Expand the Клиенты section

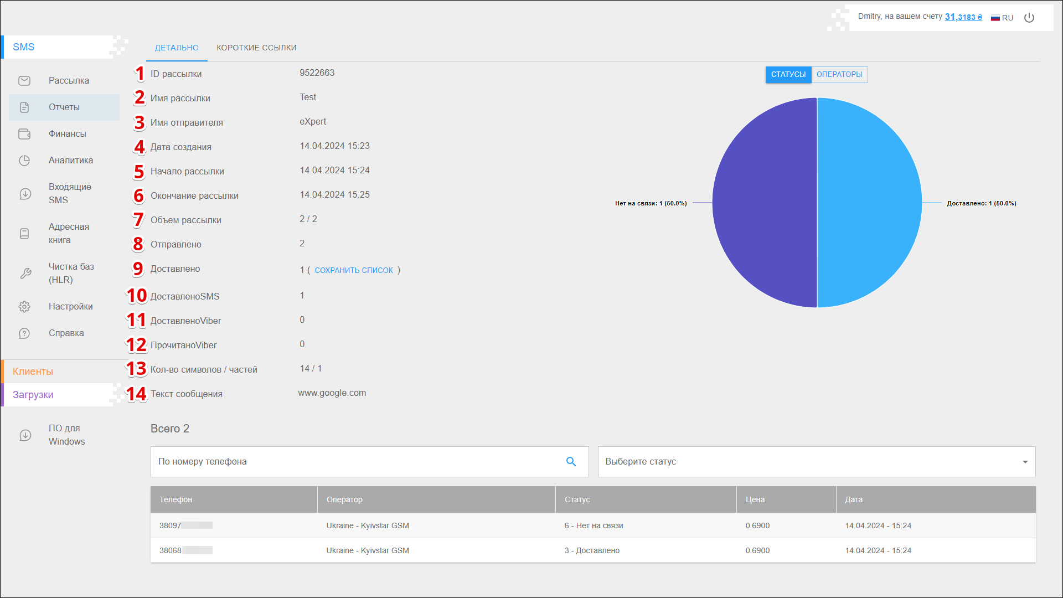pyautogui.click(x=33, y=372)
